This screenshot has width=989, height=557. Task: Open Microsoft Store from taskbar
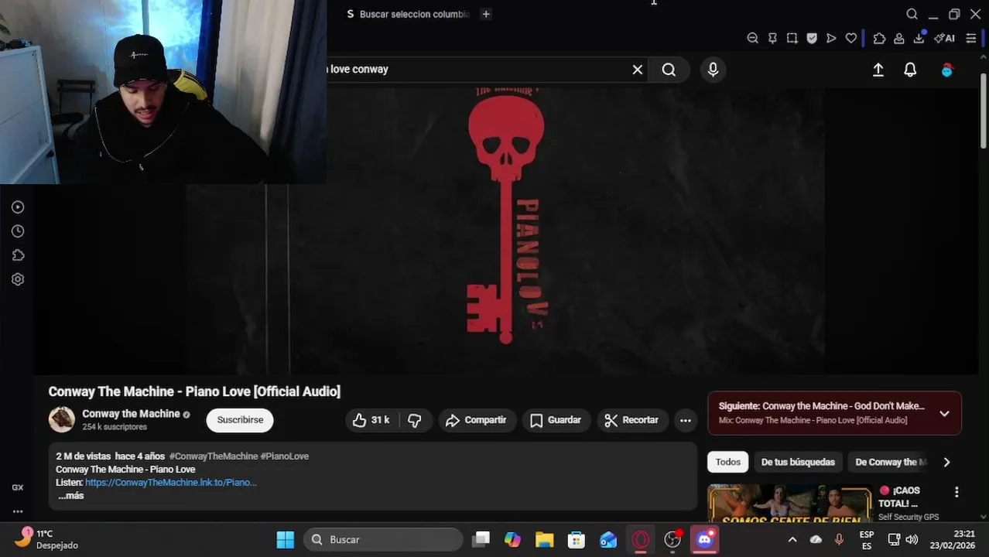tap(576, 539)
